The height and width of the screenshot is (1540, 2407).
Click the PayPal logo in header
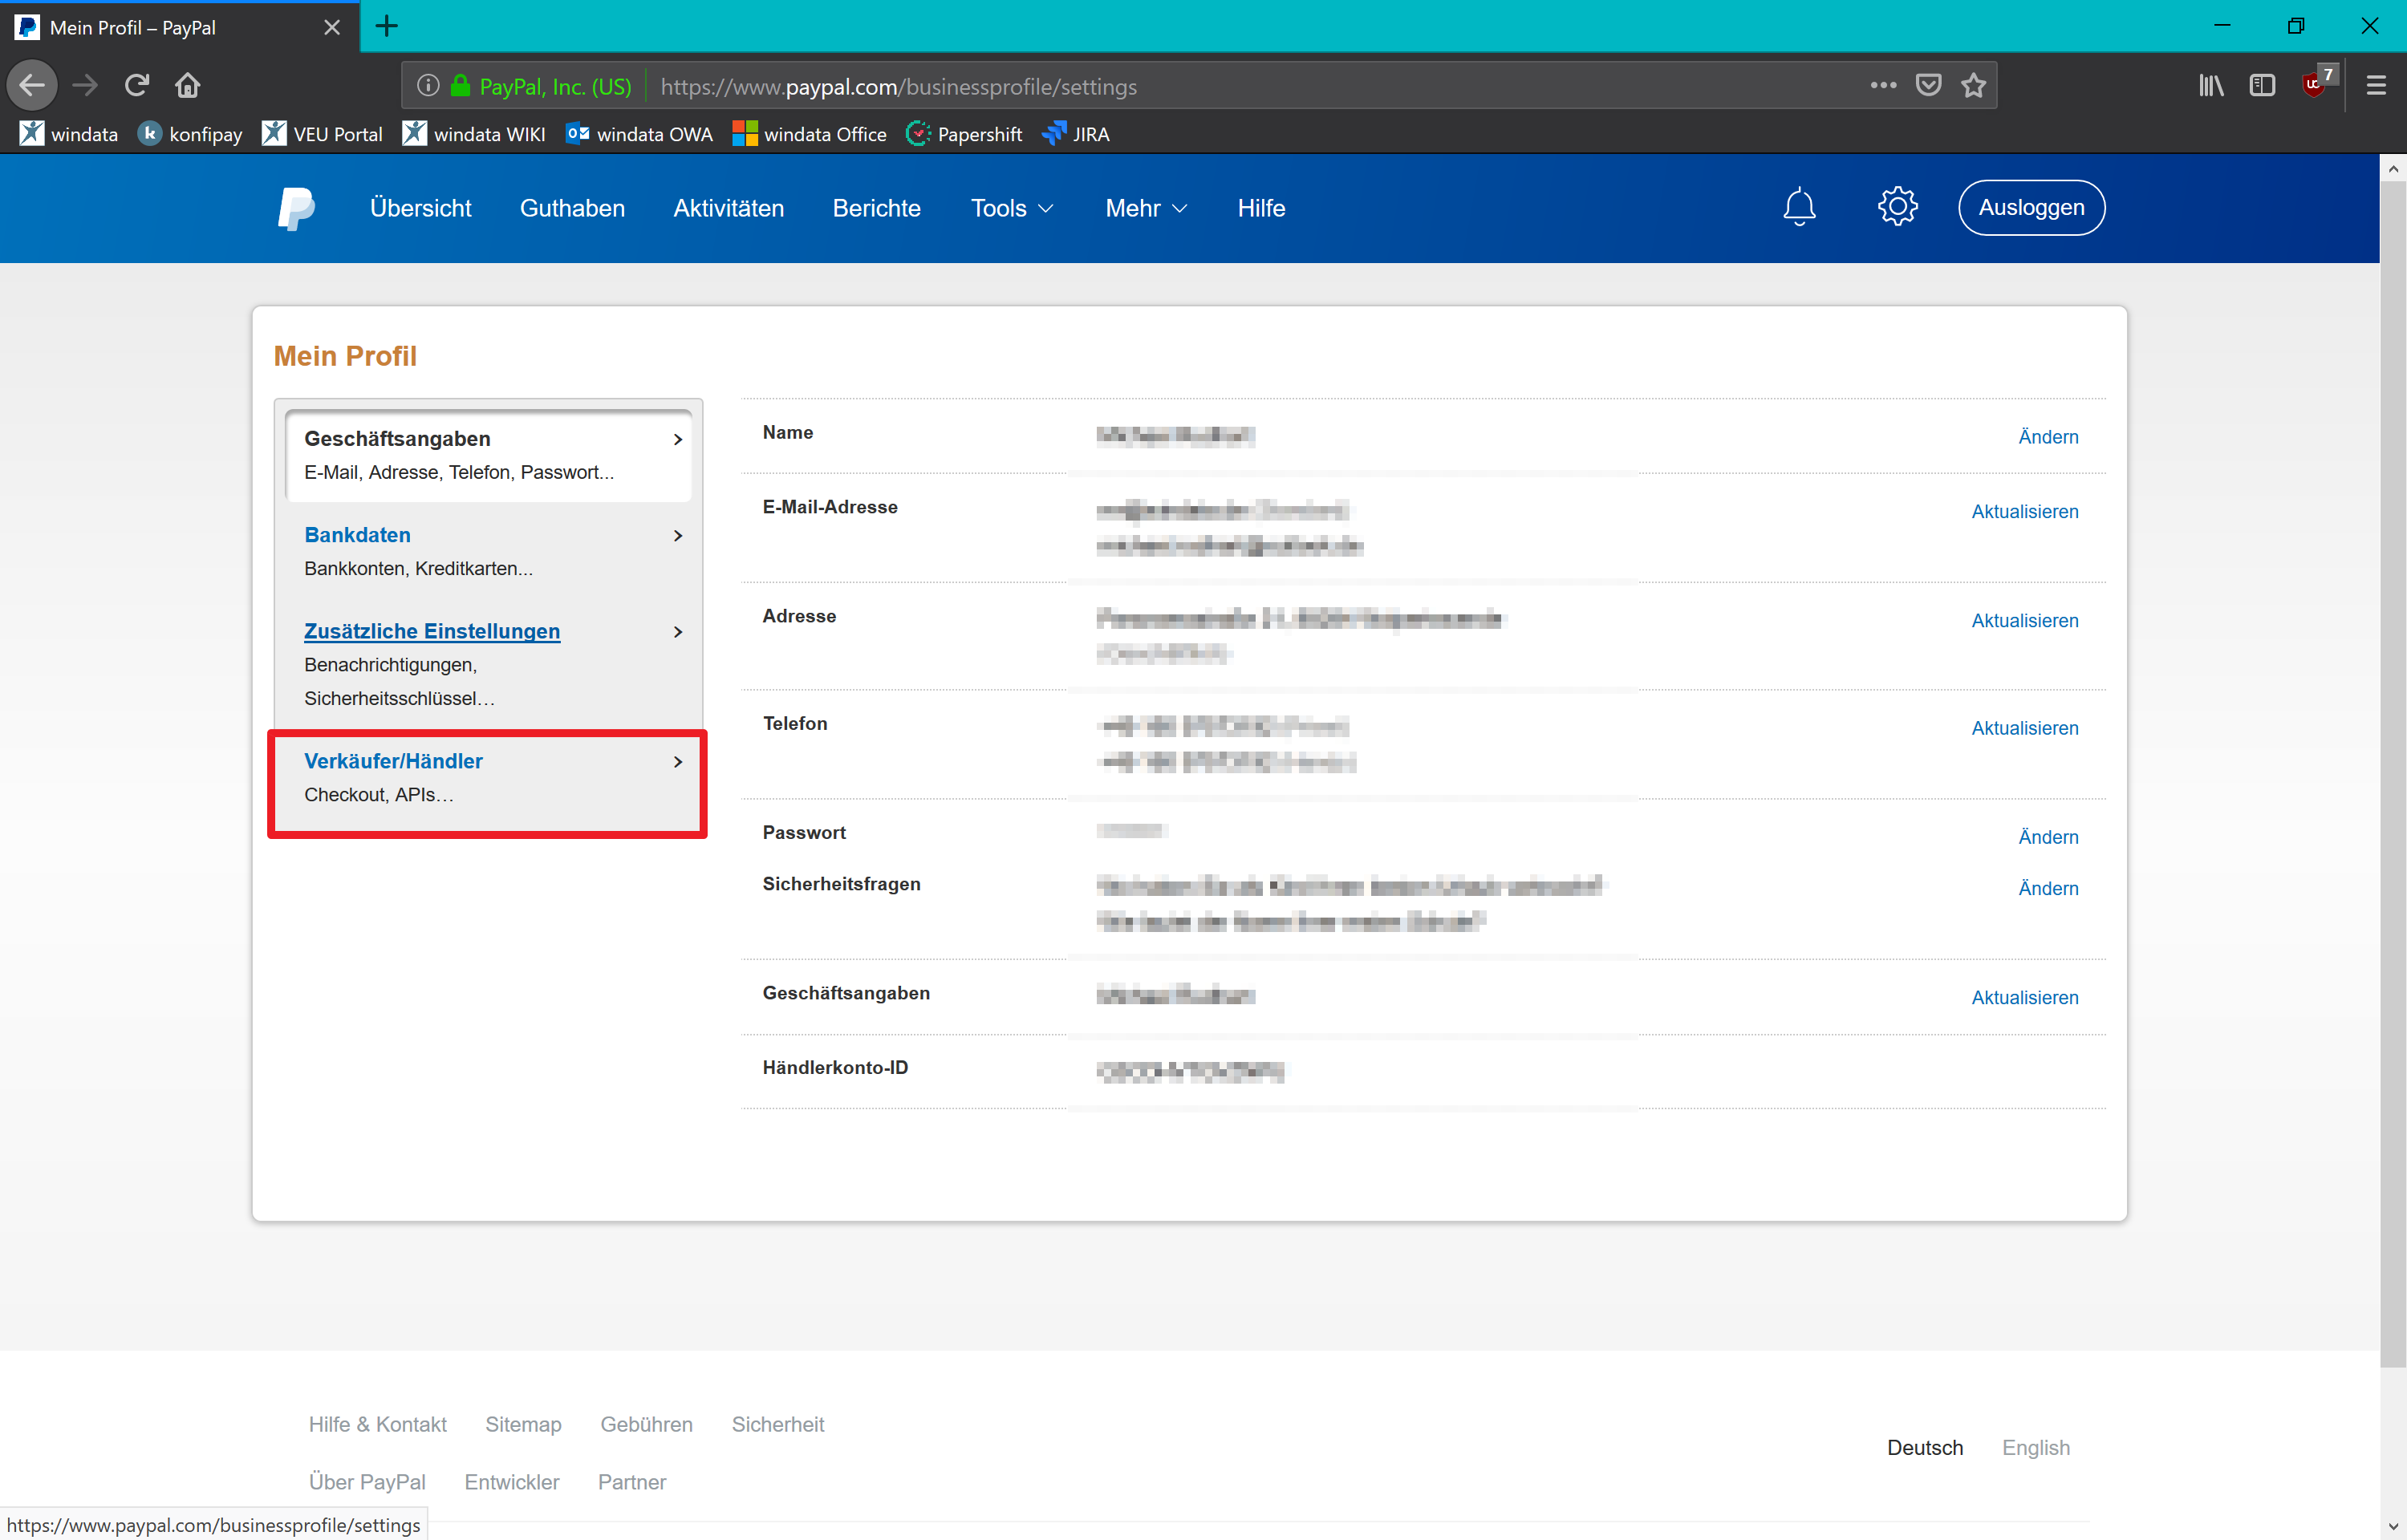point(296,208)
